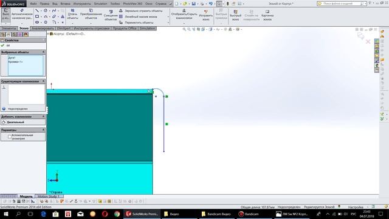Open the Line tool dropdown arrow

click(41, 11)
